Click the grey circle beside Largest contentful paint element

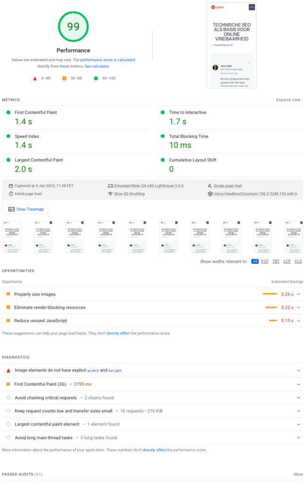[9, 424]
